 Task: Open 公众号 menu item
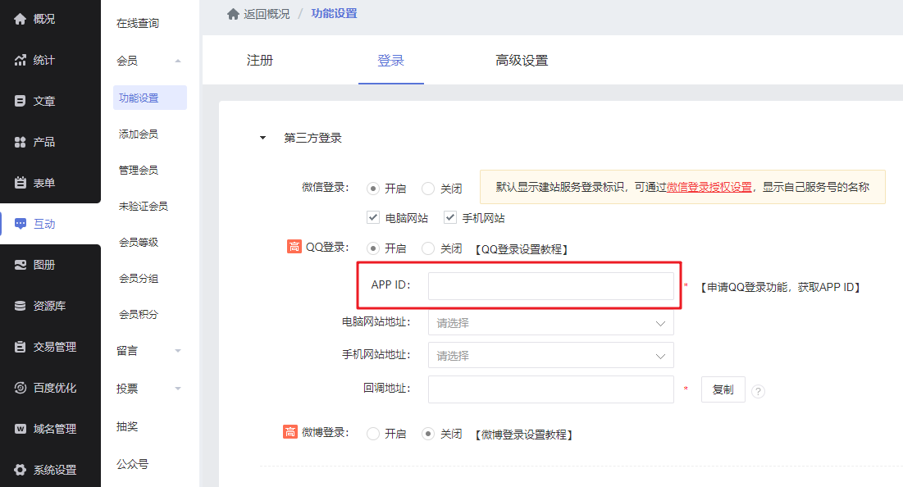click(x=132, y=464)
